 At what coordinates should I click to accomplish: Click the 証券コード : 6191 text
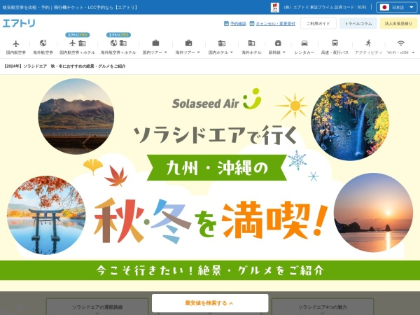(x=351, y=7)
